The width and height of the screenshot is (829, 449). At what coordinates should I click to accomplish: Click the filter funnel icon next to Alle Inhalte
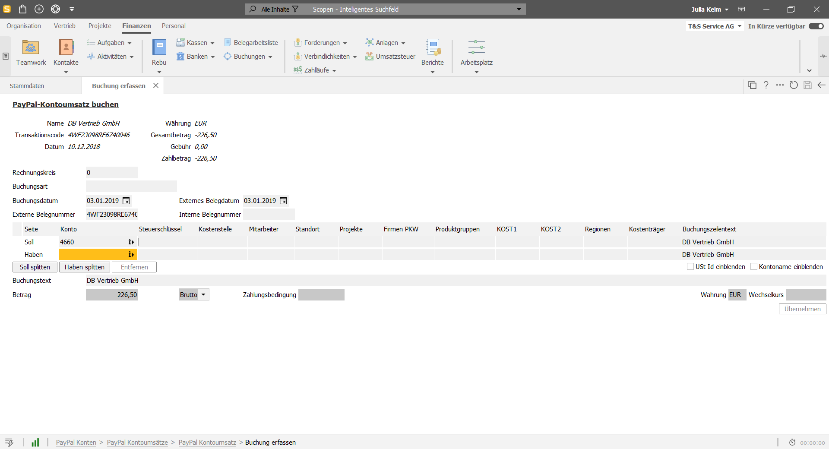(295, 9)
